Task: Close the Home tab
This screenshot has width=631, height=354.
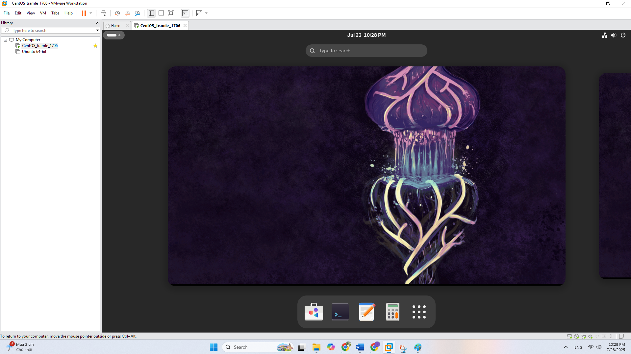Action: [x=127, y=26]
